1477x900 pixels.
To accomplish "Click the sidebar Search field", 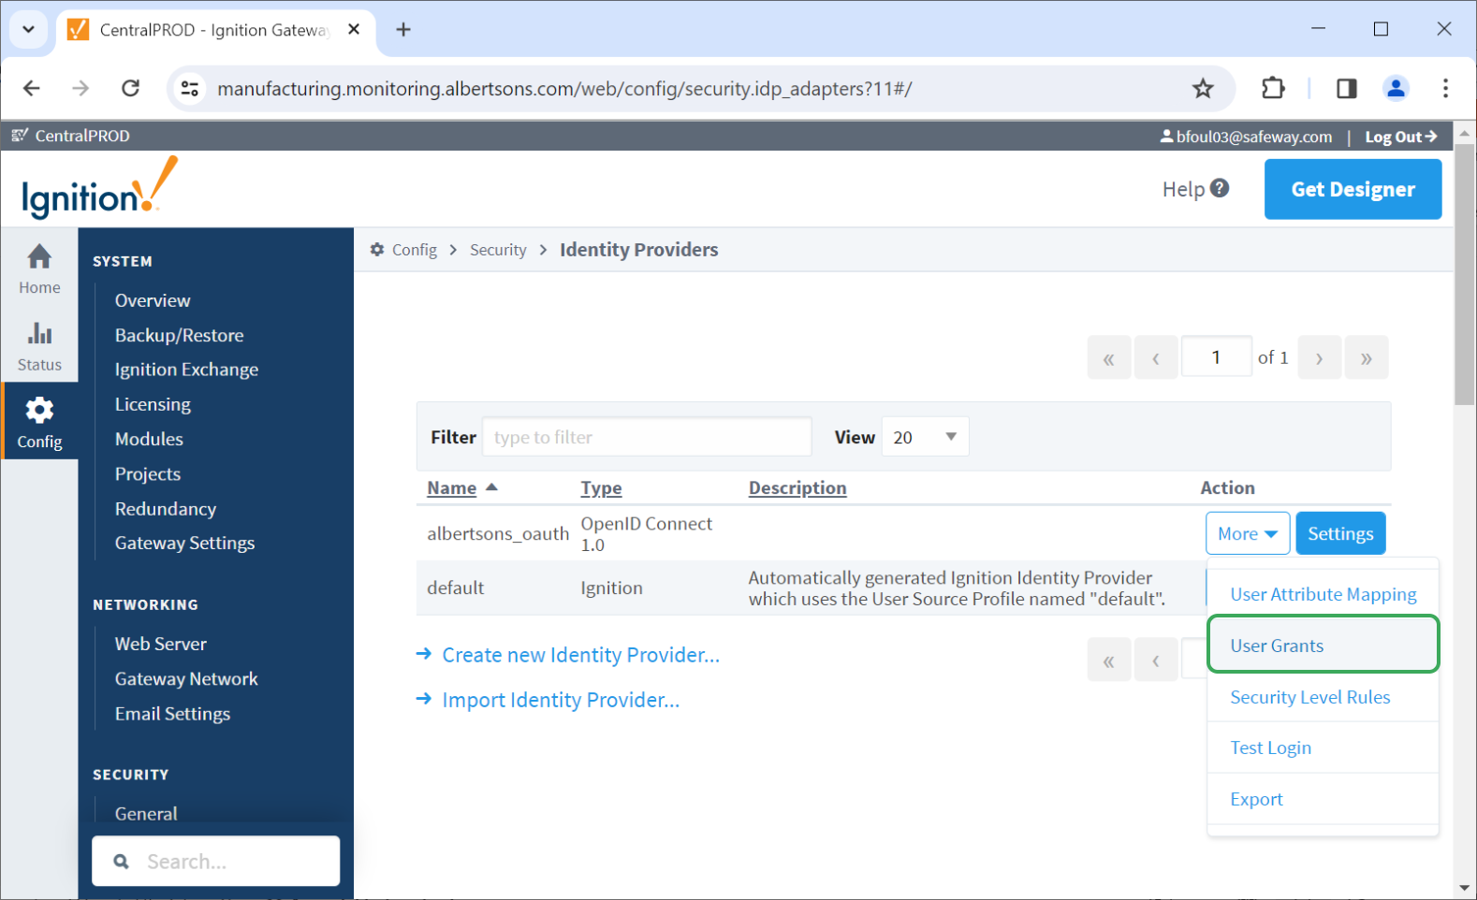I will coord(216,861).
